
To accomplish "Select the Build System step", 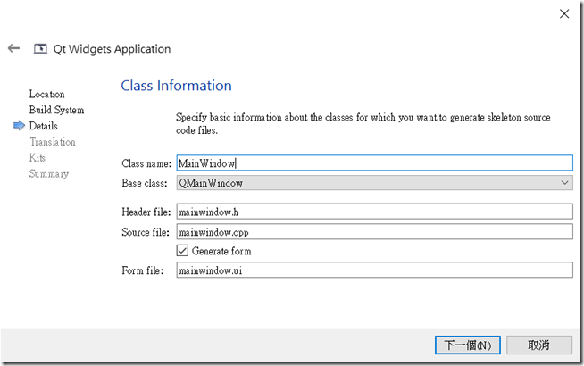I will pos(56,110).
